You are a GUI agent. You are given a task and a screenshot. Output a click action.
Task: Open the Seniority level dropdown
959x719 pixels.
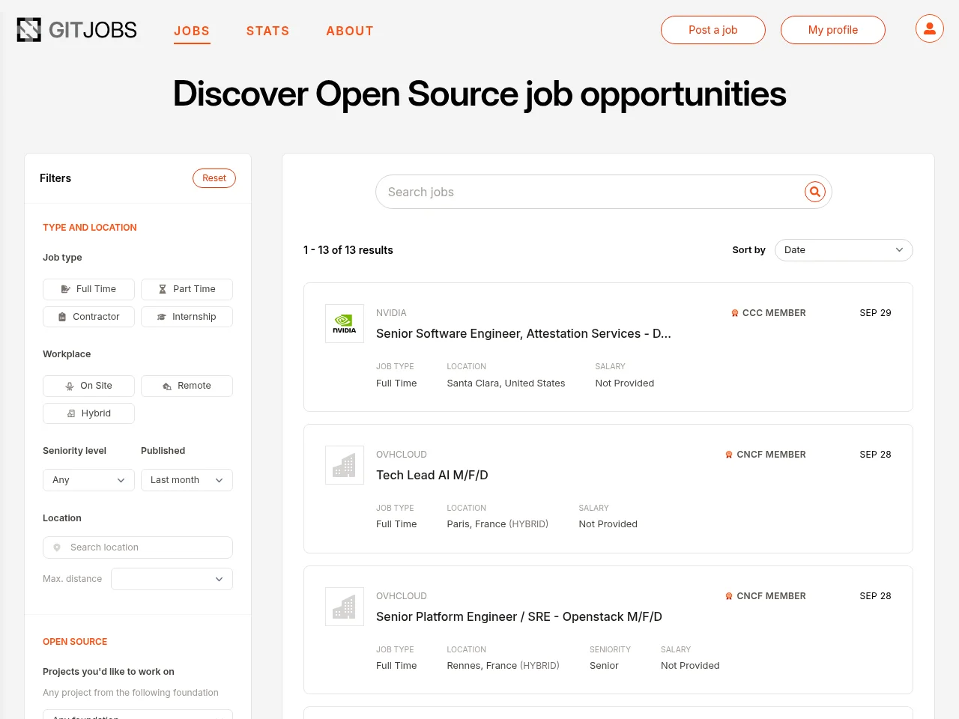[x=88, y=480]
